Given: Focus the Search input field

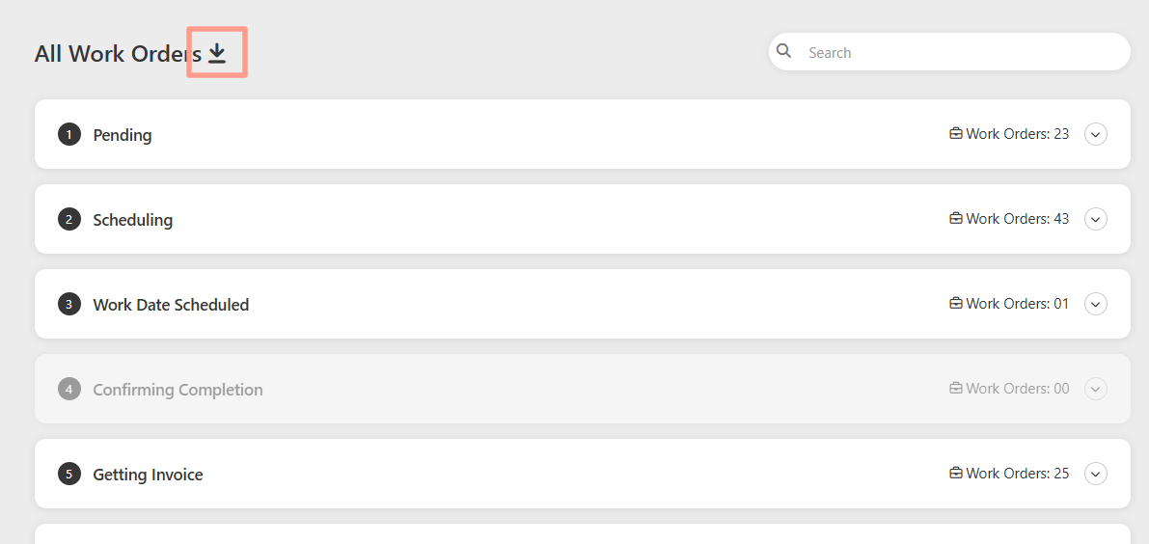Looking at the screenshot, I should point(949,52).
